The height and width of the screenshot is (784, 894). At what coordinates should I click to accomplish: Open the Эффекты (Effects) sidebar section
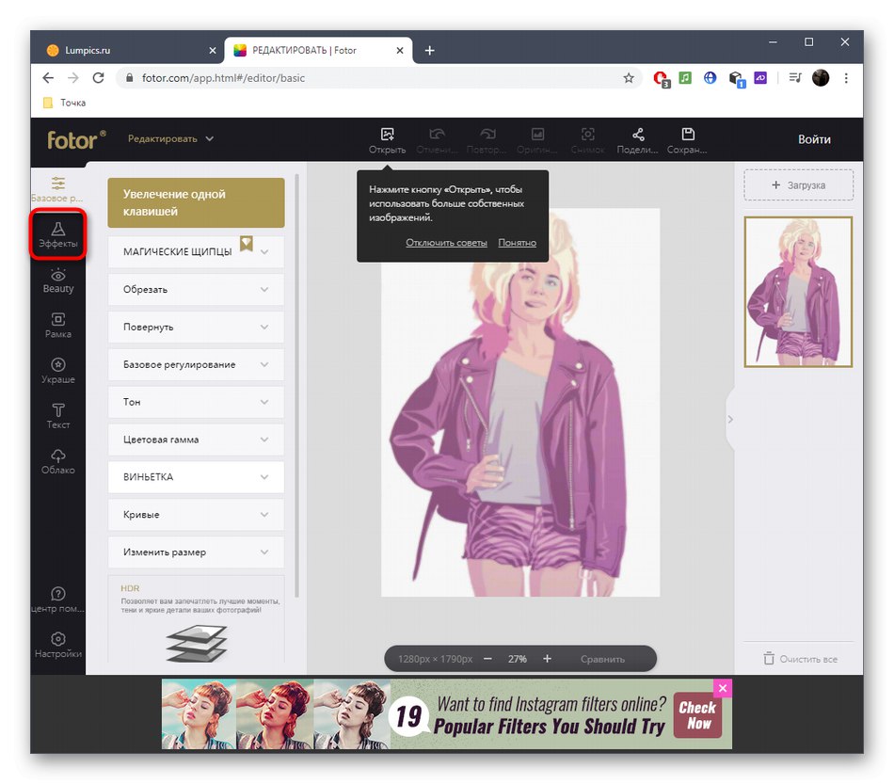click(57, 234)
